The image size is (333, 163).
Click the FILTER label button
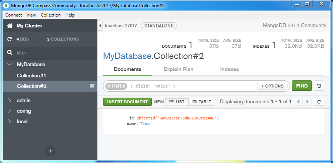(116, 86)
